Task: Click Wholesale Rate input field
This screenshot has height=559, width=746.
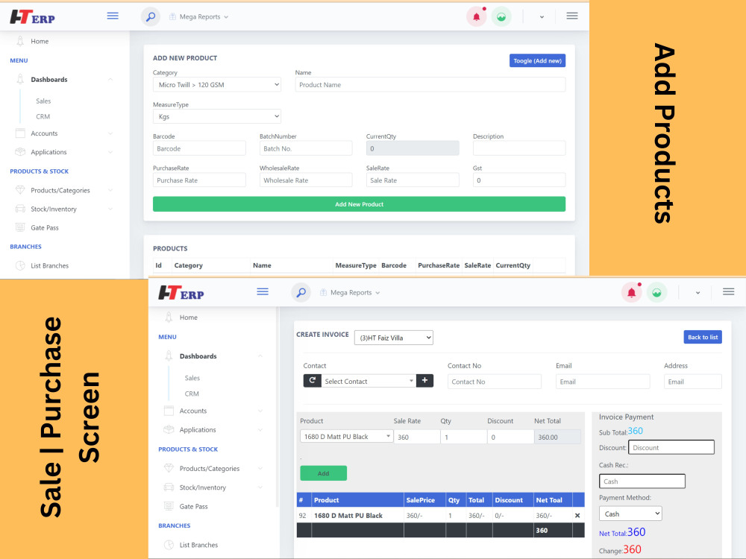Action: click(x=306, y=180)
